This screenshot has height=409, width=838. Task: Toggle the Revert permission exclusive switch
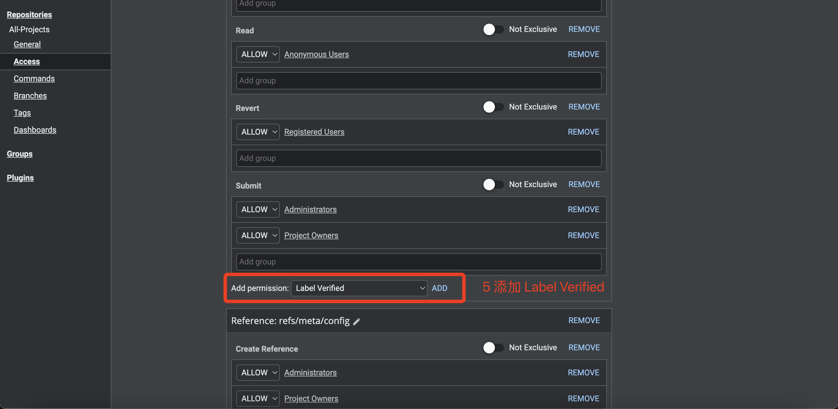point(493,107)
